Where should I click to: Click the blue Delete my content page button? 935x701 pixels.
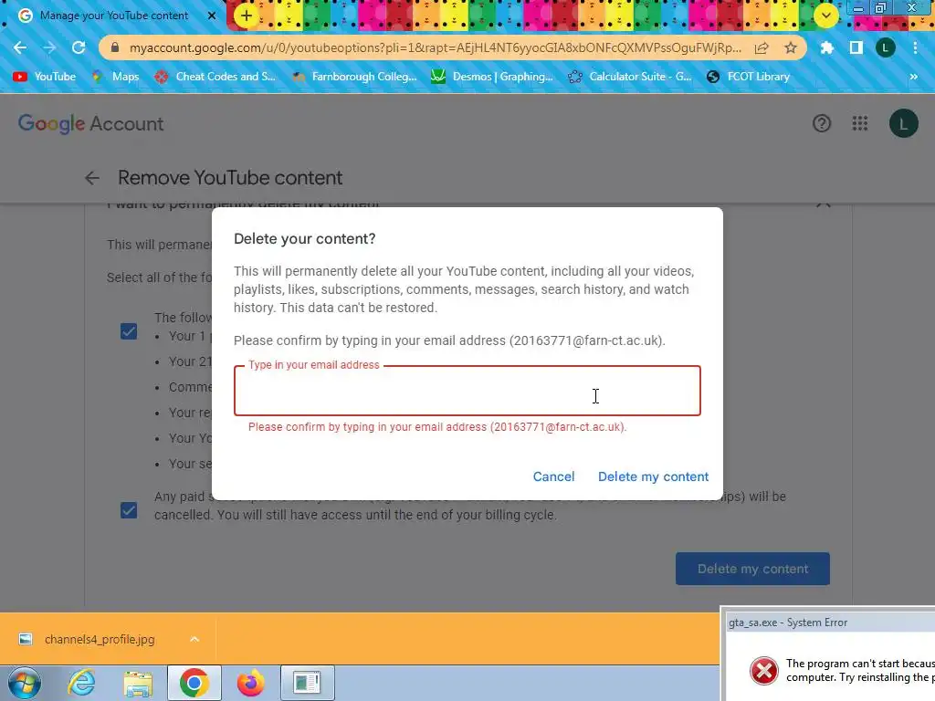coord(752,569)
